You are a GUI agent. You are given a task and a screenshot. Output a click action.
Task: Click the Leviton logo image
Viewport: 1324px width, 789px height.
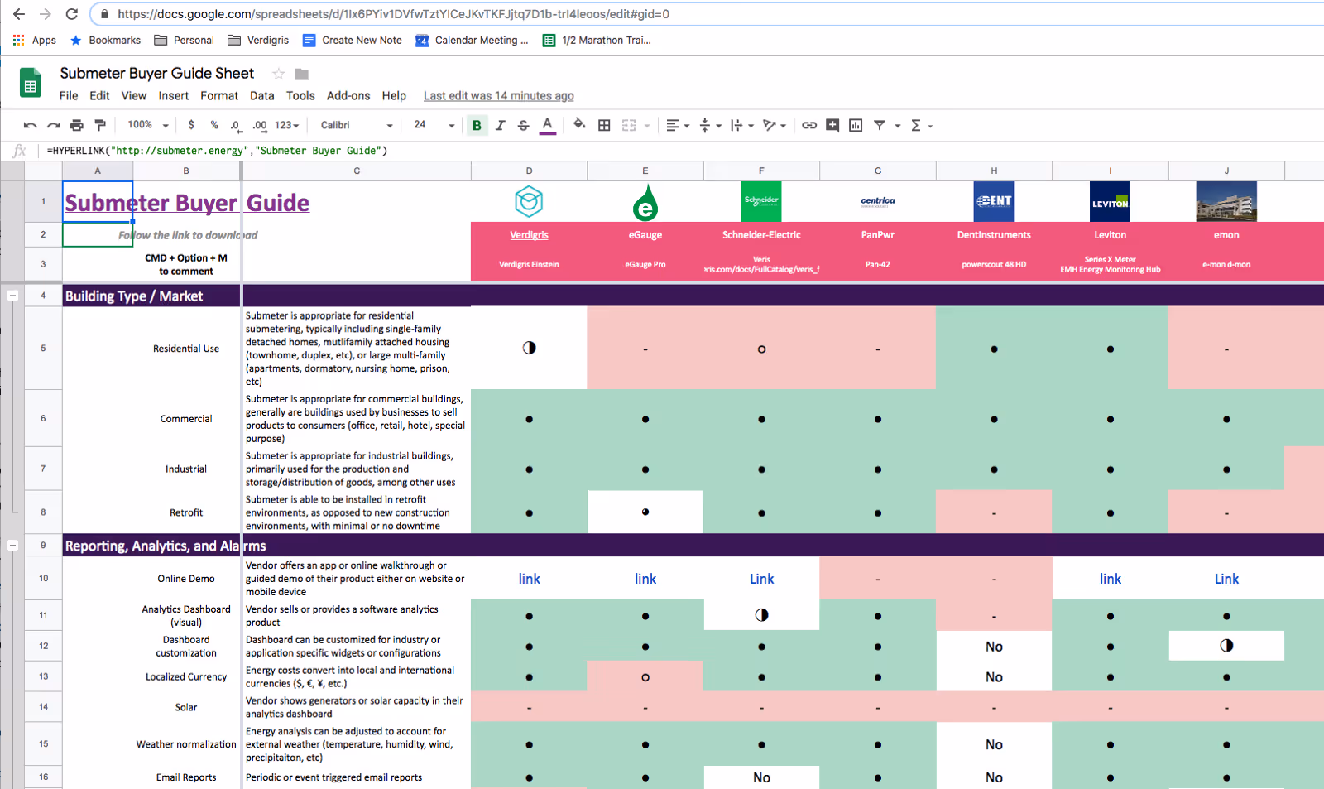coord(1111,201)
